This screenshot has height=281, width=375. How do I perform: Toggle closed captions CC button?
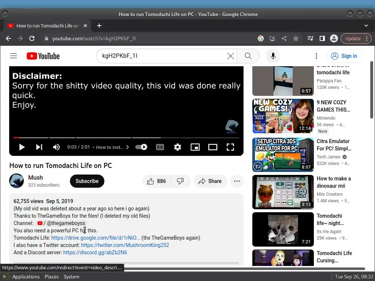coord(160,147)
